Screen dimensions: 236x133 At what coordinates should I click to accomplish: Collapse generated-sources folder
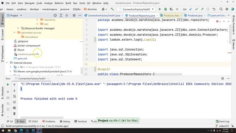(14, 33)
